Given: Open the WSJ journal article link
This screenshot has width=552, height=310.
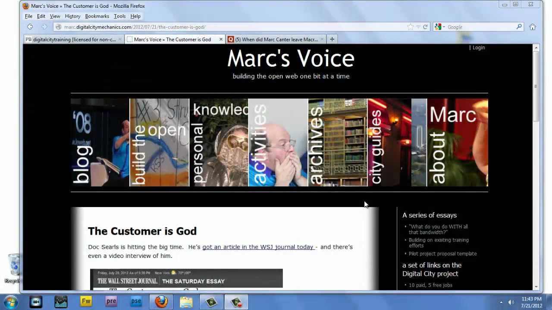Looking at the screenshot, I should click(258, 247).
